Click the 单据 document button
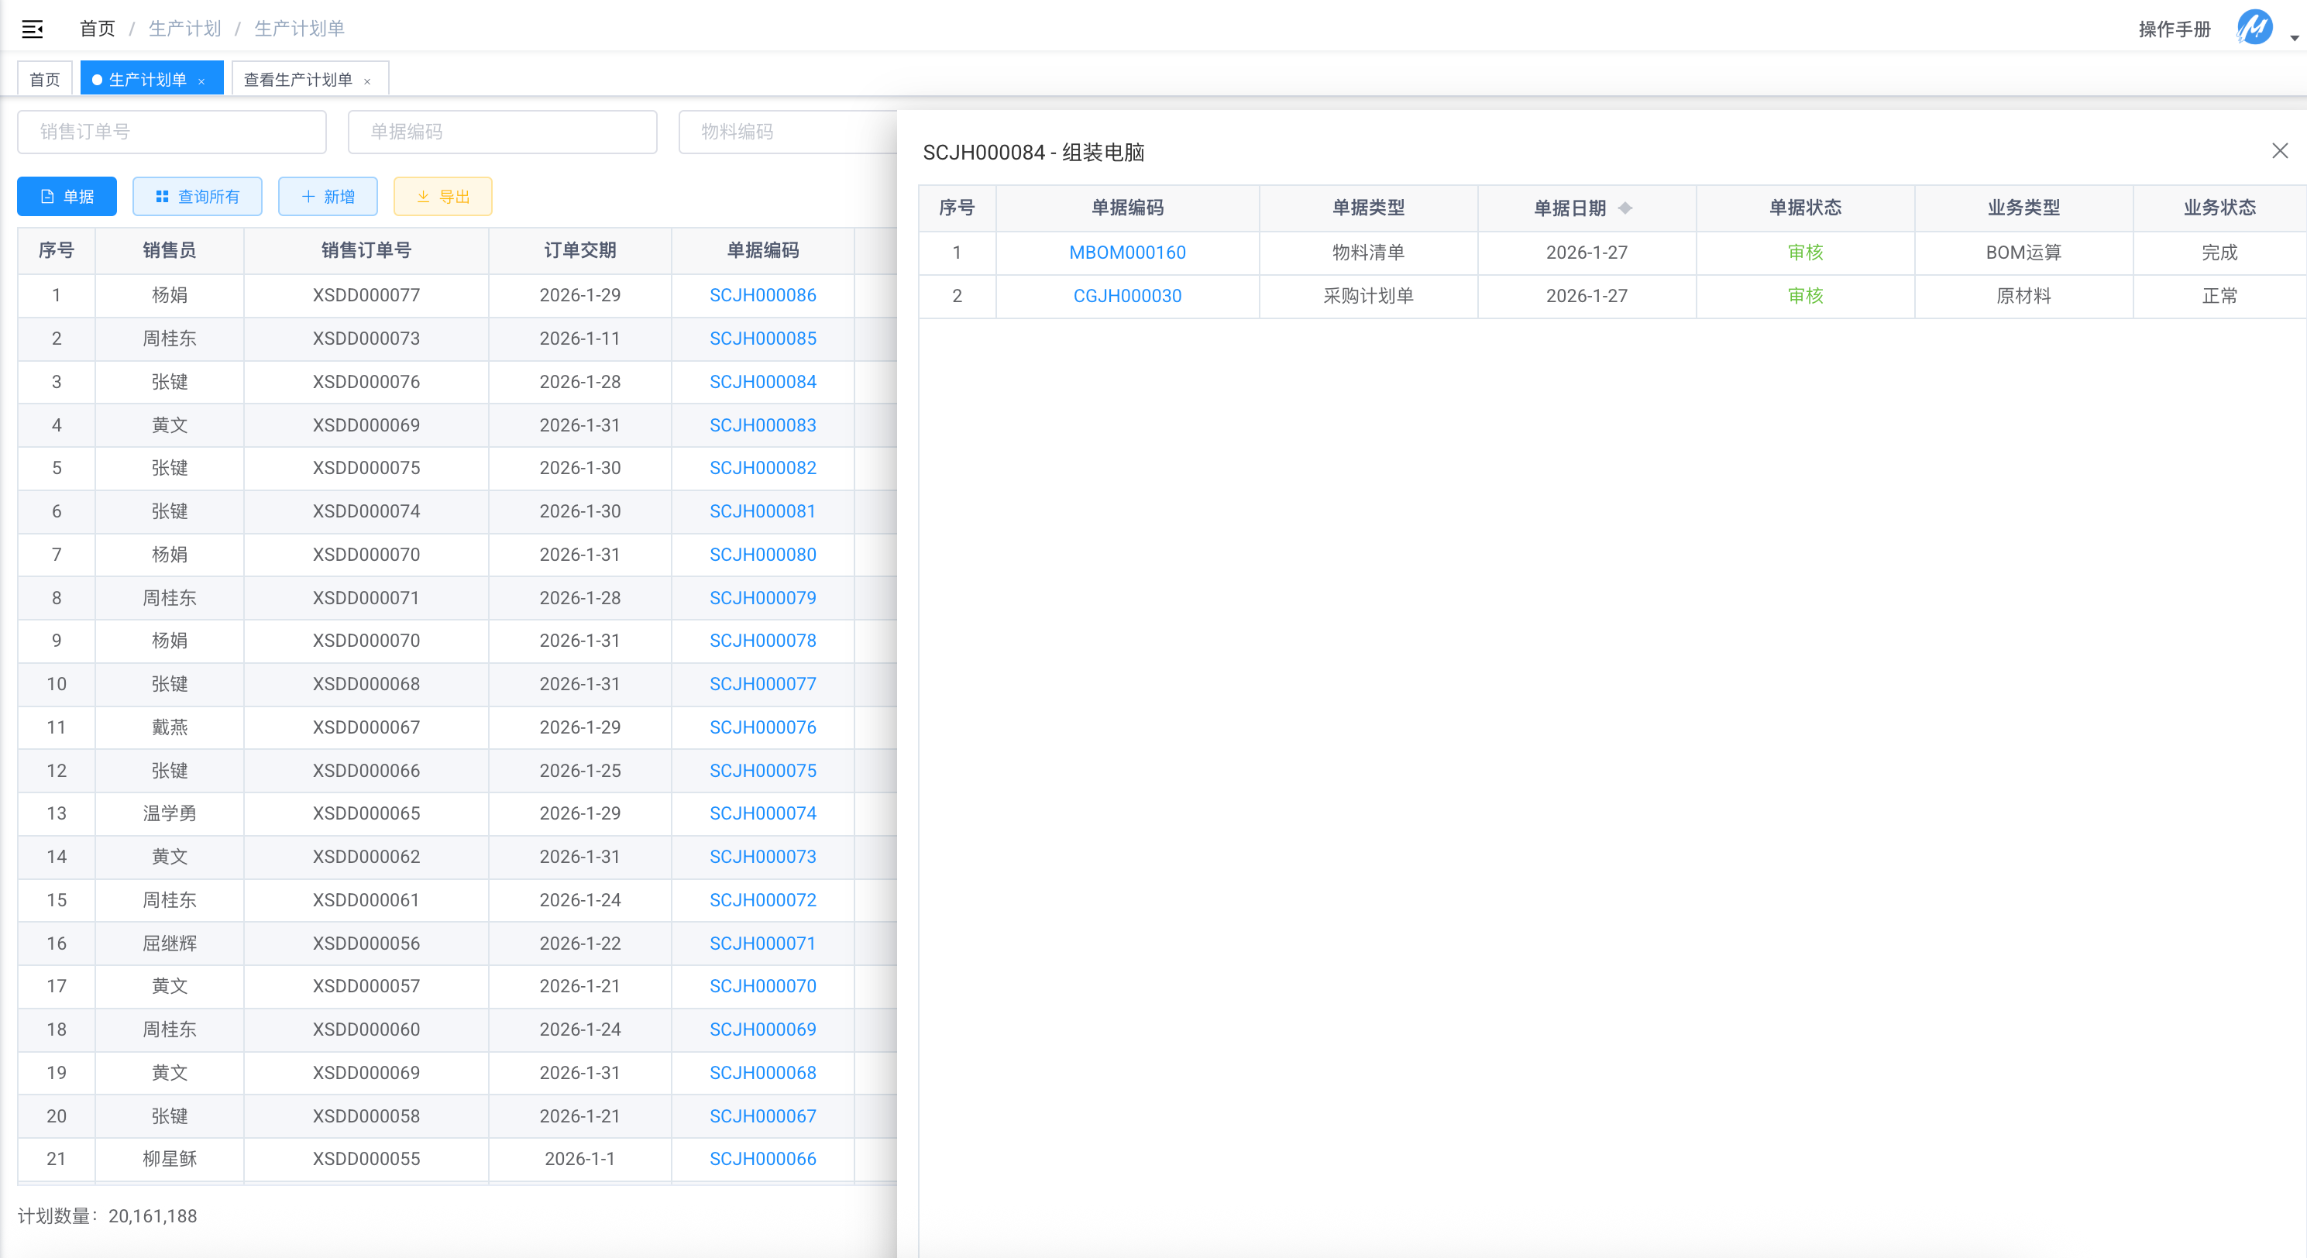Screen dimensions: 2307x1258 pos(67,196)
